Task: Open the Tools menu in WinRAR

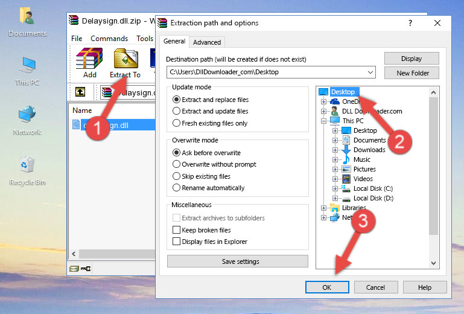Action: [x=145, y=39]
